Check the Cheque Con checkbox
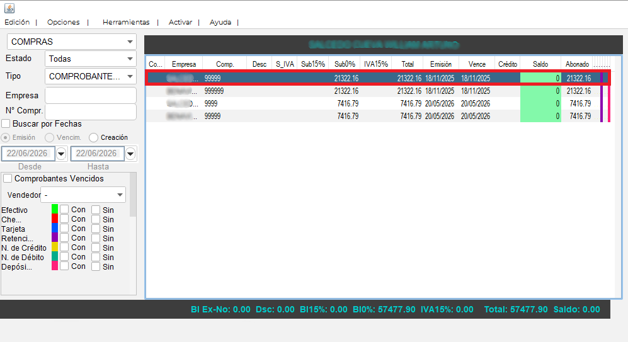628x342 pixels. 64,219
